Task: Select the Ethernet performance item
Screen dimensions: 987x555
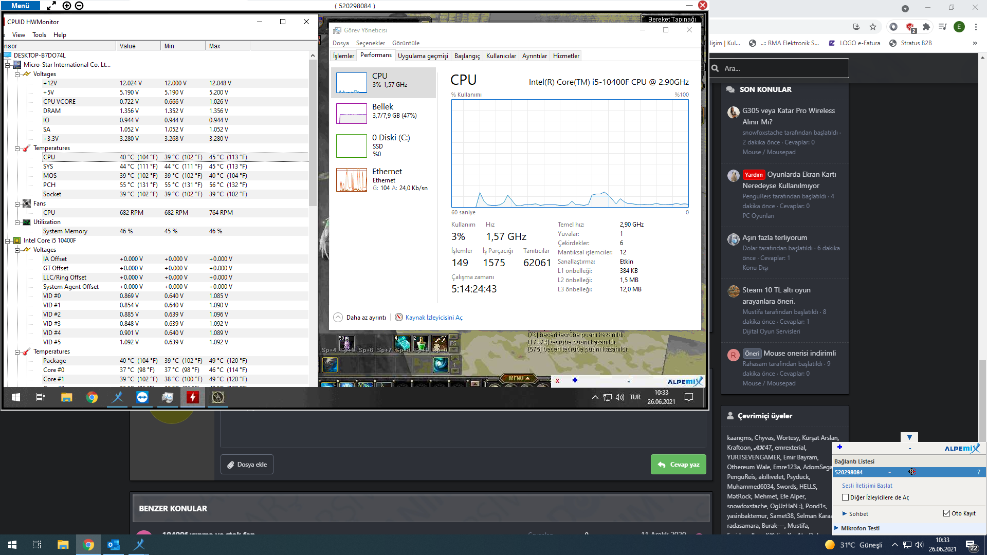Action: (x=383, y=179)
